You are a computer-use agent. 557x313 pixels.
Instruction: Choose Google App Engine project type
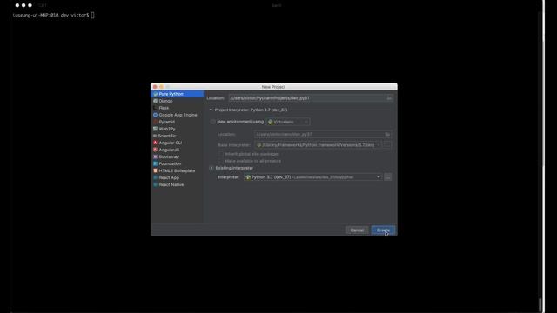(177, 115)
